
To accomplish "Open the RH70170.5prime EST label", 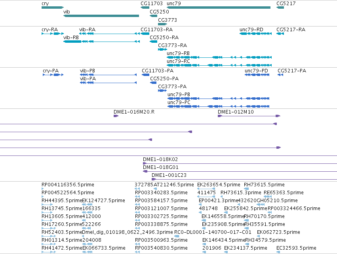I will click(265, 216).
